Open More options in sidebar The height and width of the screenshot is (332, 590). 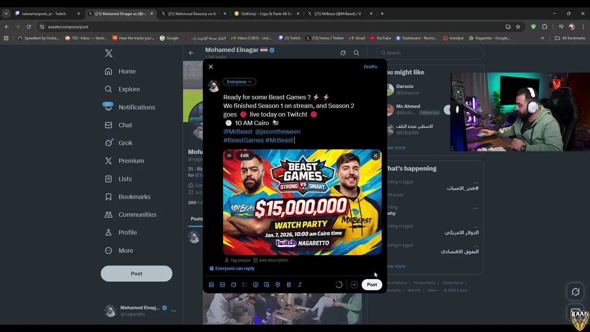[119, 250]
